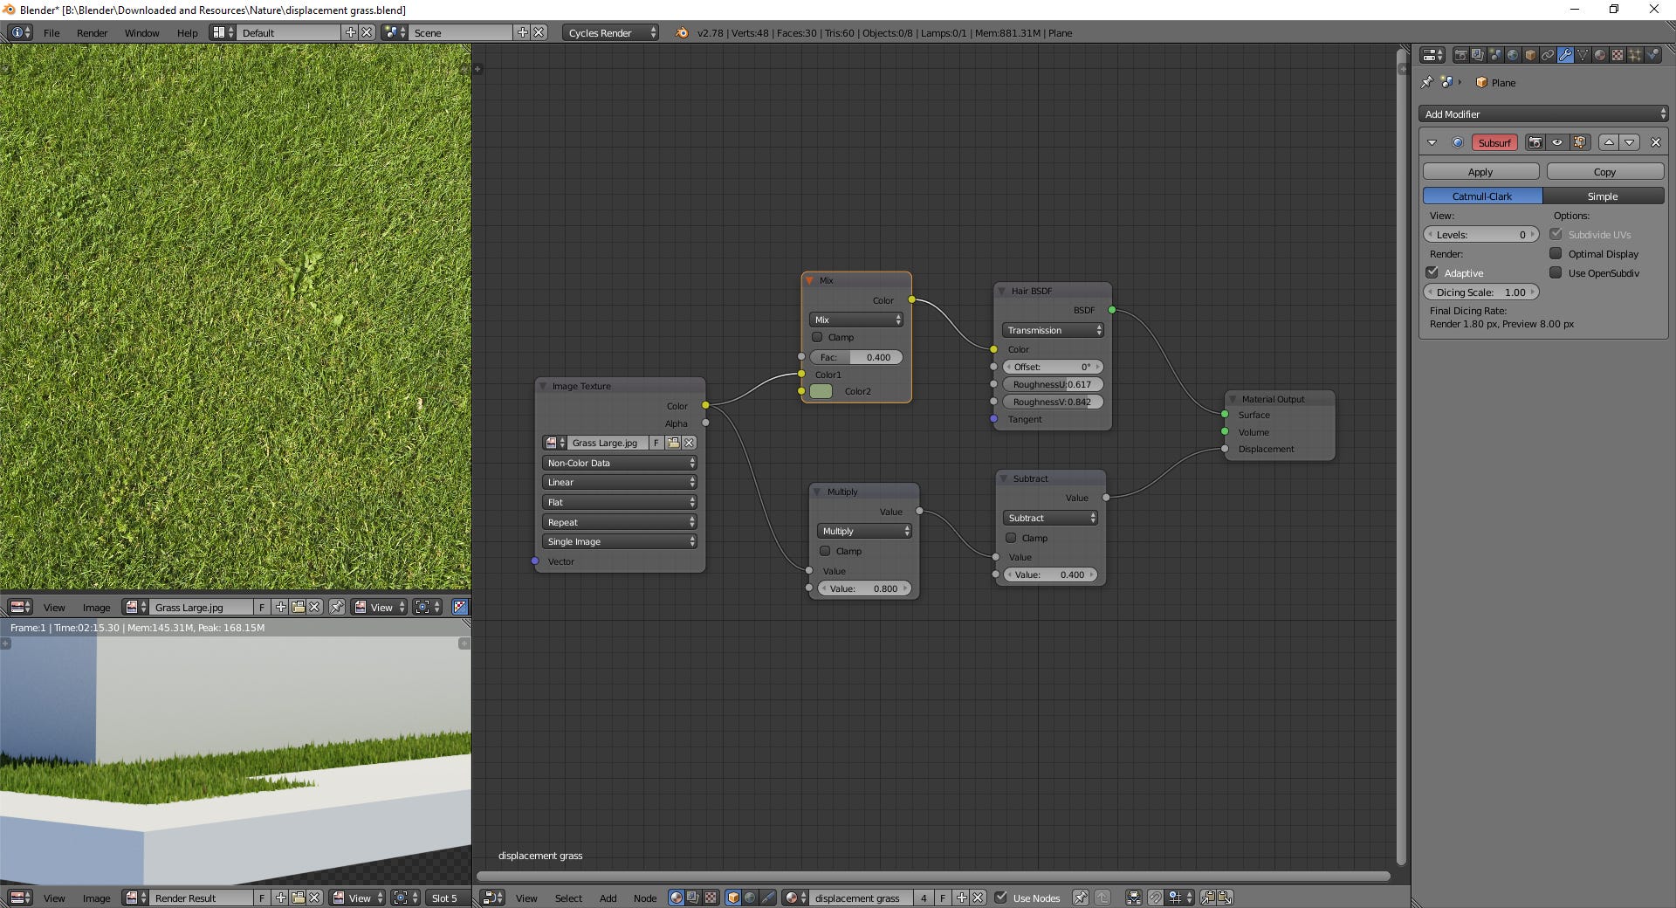Open the Node menu in node editor

pos(644,898)
